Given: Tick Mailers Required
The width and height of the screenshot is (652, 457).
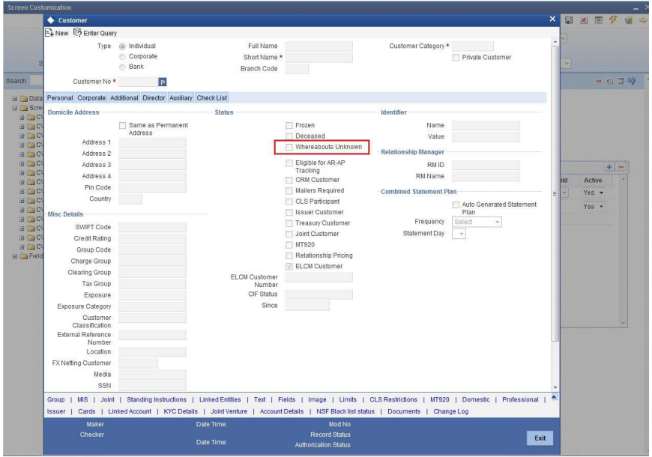Looking at the screenshot, I should [x=289, y=191].
